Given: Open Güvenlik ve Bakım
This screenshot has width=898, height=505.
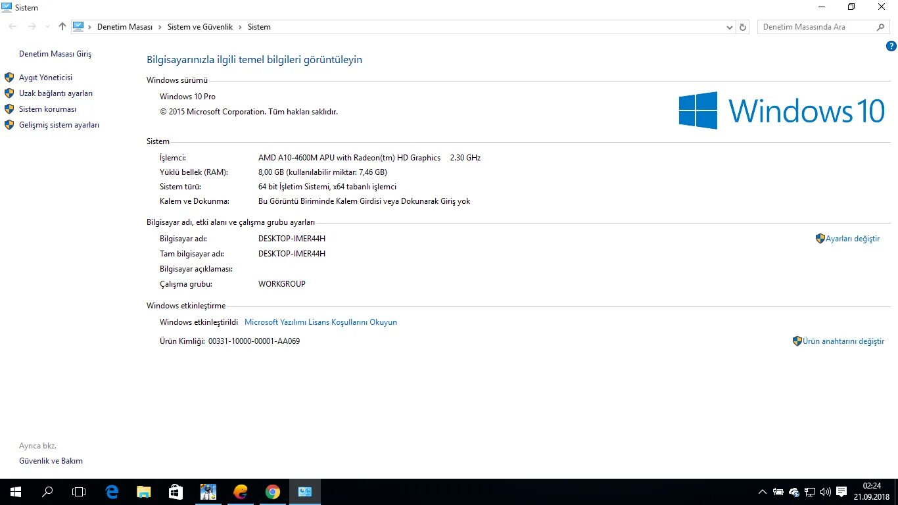Looking at the screenshot, I should [x=51, y=461].
